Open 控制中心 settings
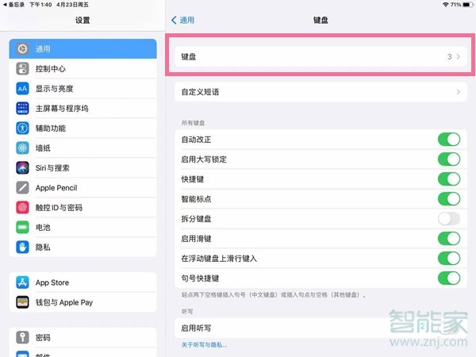476x357 pixels. point(83,68)
